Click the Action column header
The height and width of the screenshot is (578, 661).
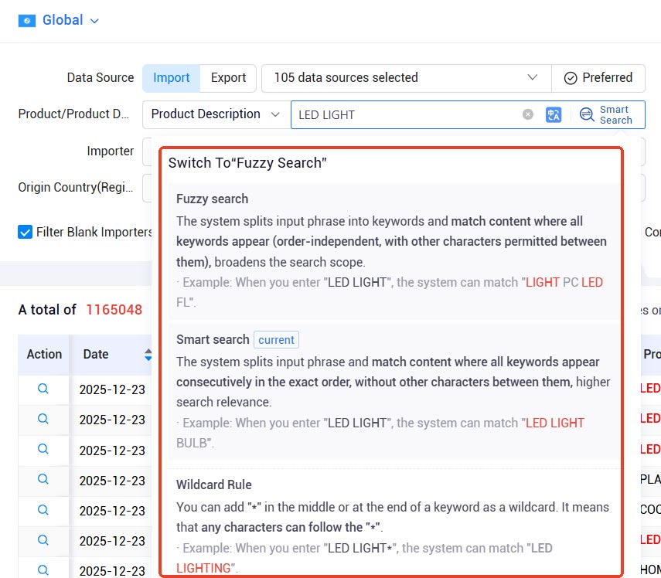tap(44, 354)
